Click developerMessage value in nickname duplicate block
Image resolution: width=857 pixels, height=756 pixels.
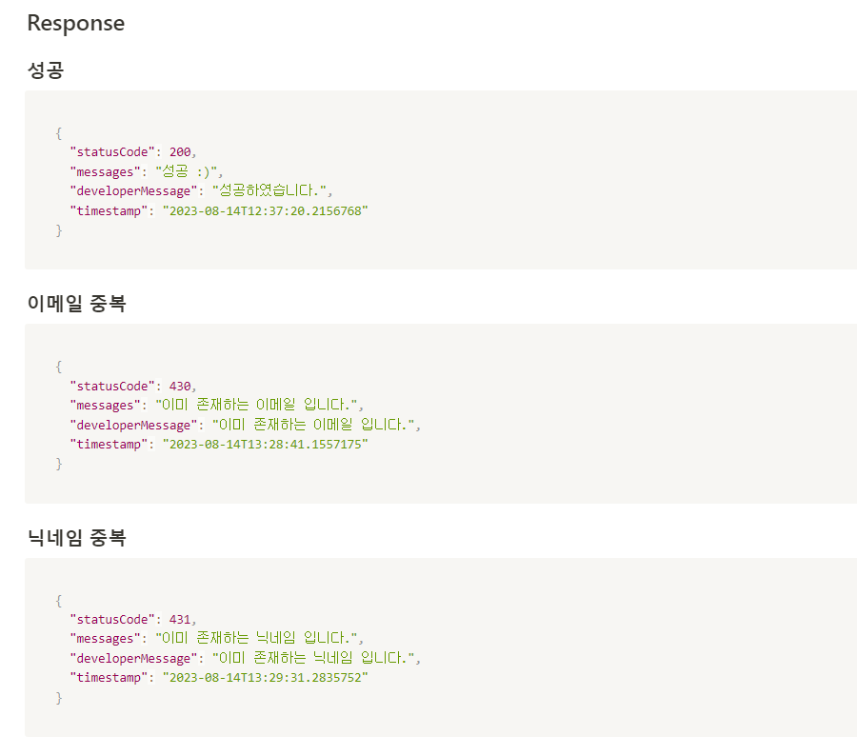click(313, 658)
